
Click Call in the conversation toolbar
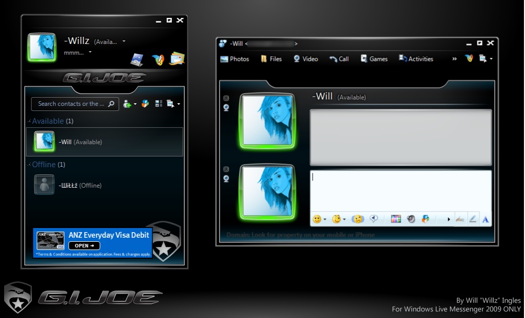pos(339,59)
